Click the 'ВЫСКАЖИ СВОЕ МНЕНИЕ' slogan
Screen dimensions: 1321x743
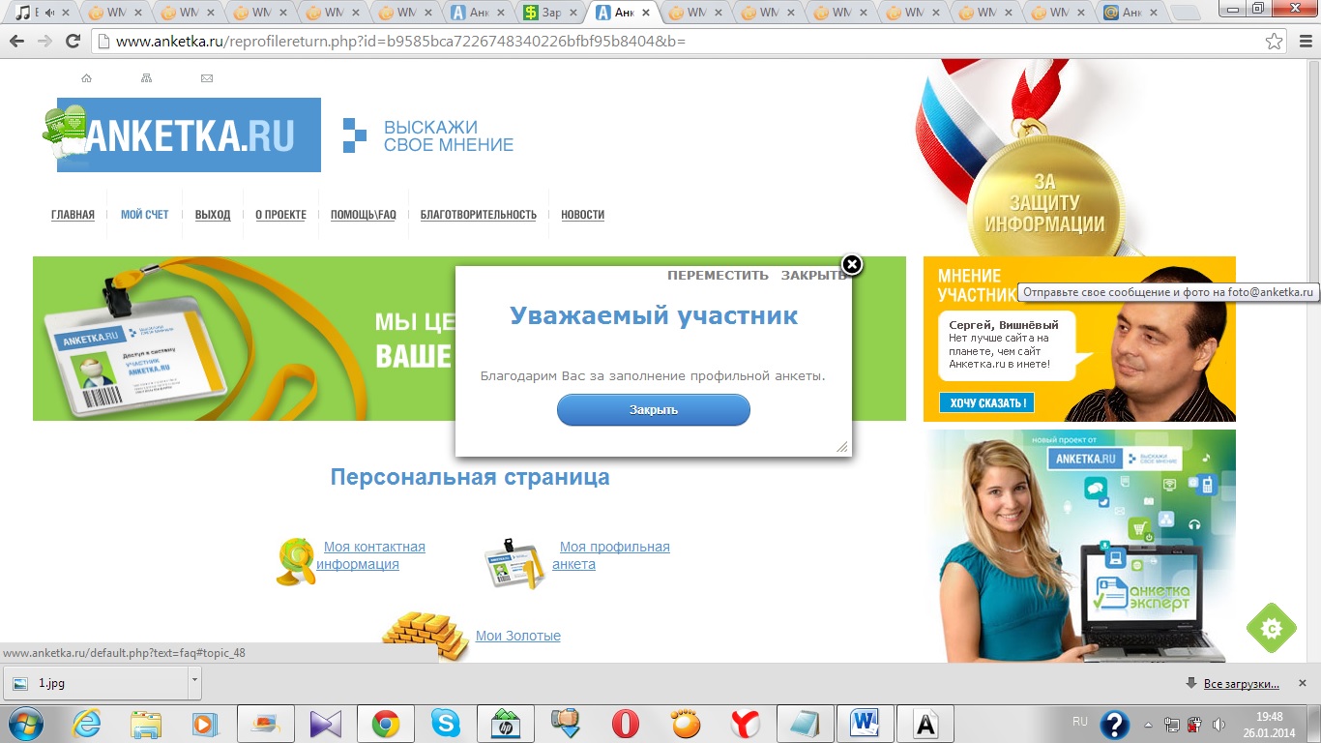(449, 136)
